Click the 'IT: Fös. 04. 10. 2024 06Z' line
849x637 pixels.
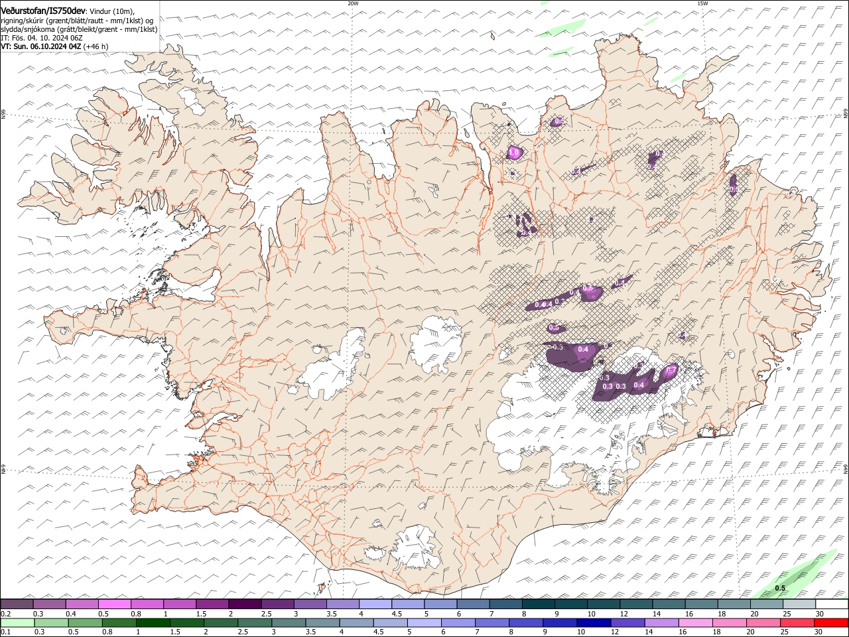(x=42, y=38)
